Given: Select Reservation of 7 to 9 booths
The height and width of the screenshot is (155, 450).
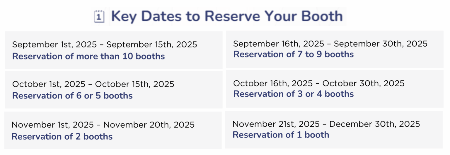Looking at the screenshot, I should [x=293, y=54].
